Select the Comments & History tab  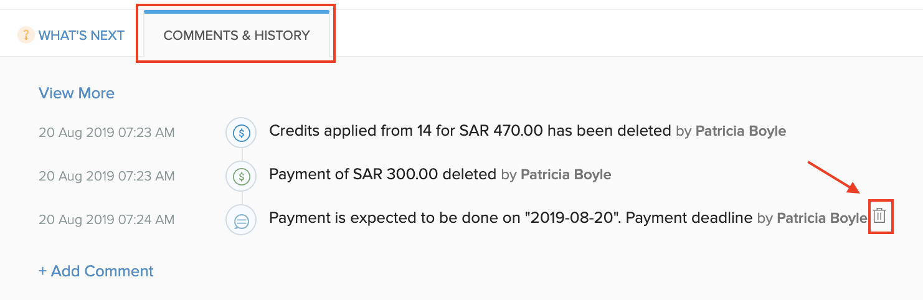coord(236,35)
